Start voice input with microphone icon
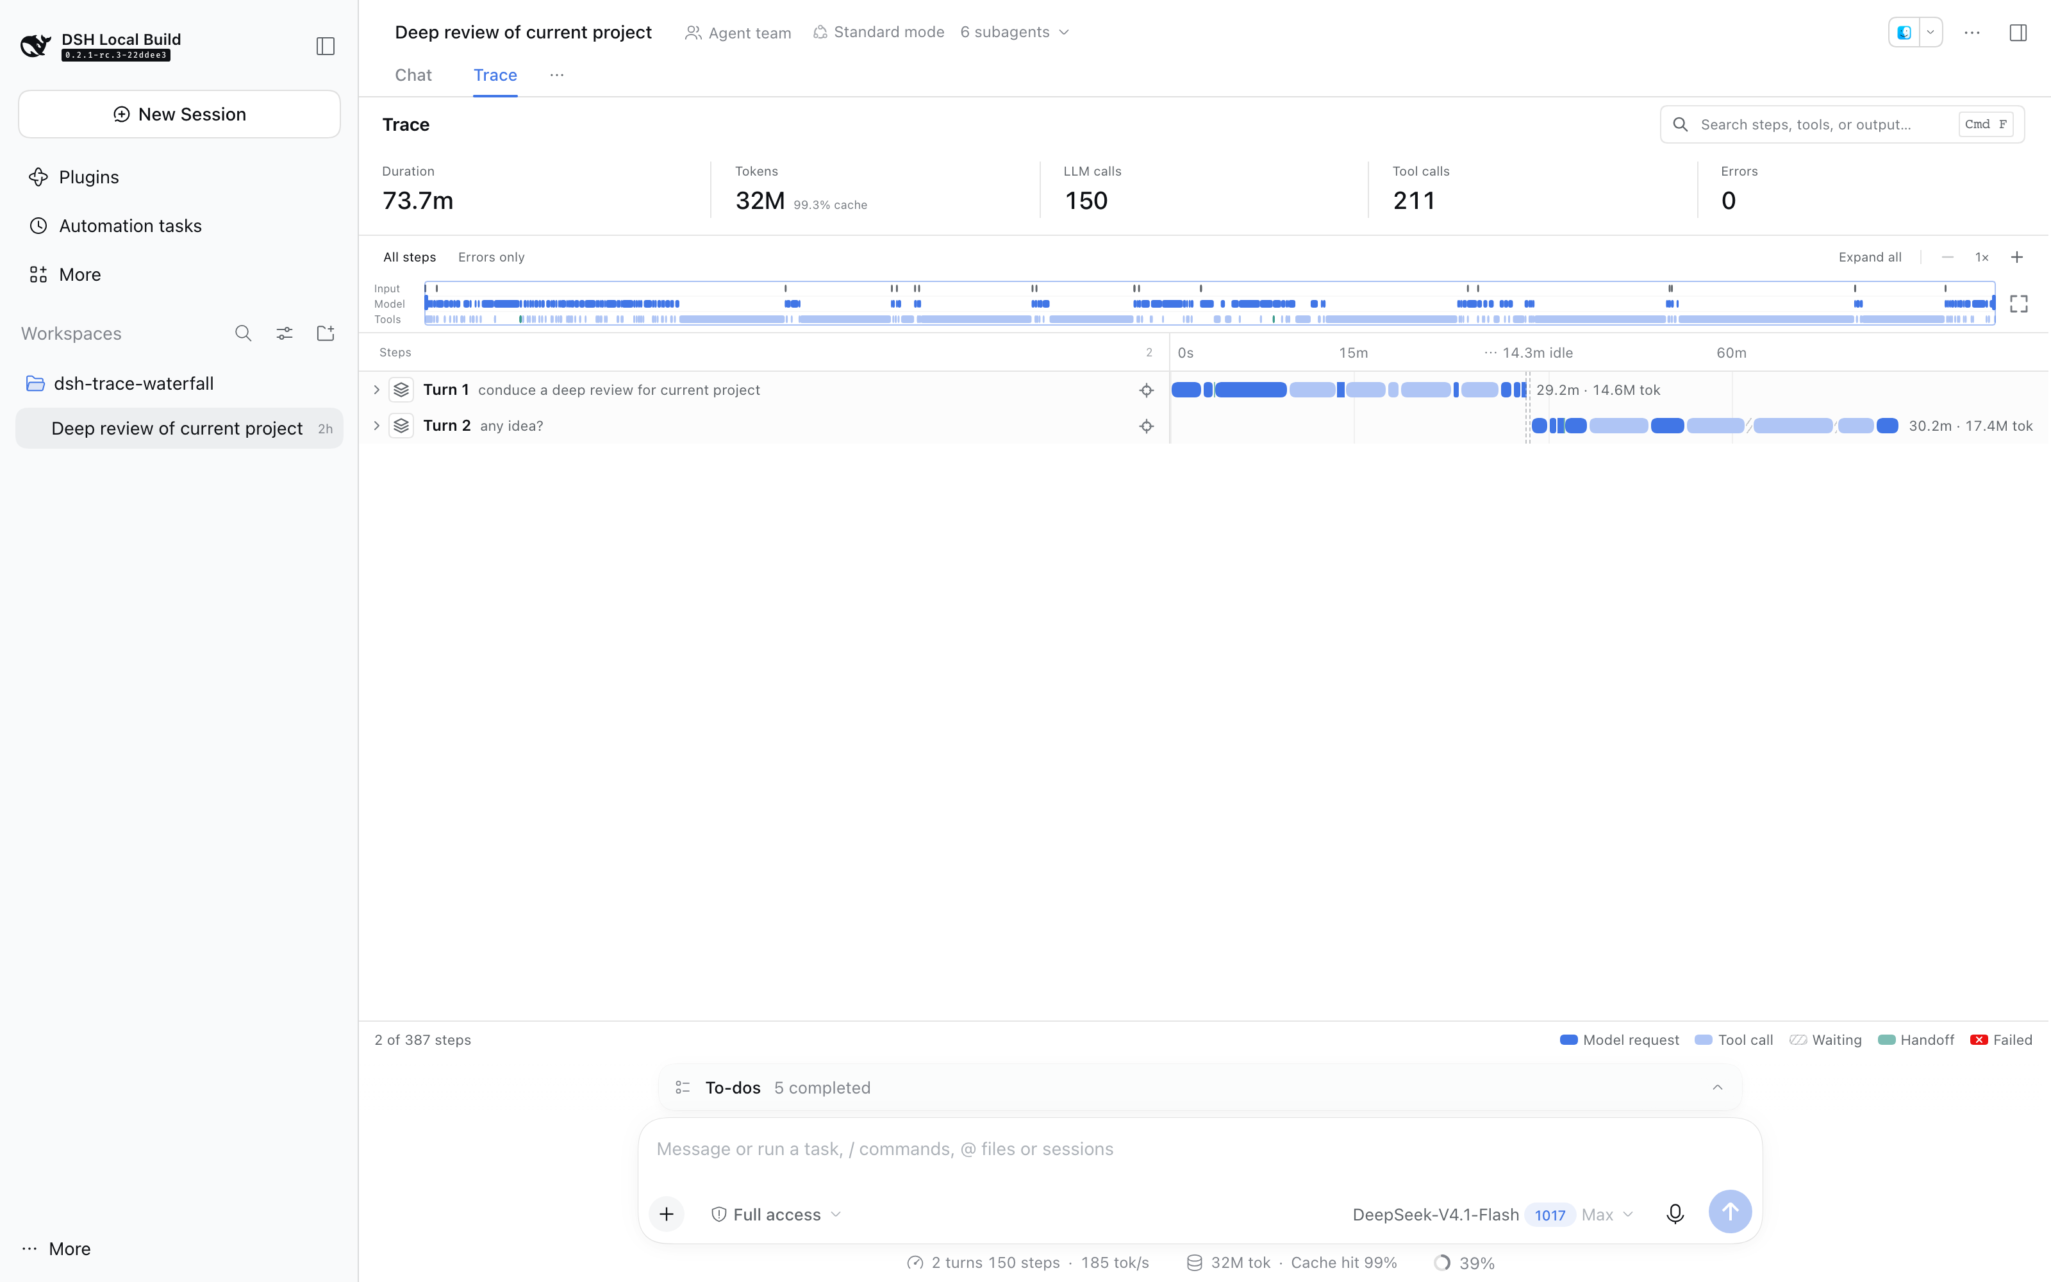This screenshot has width=2051, height=1282. coord(1675,1214)
